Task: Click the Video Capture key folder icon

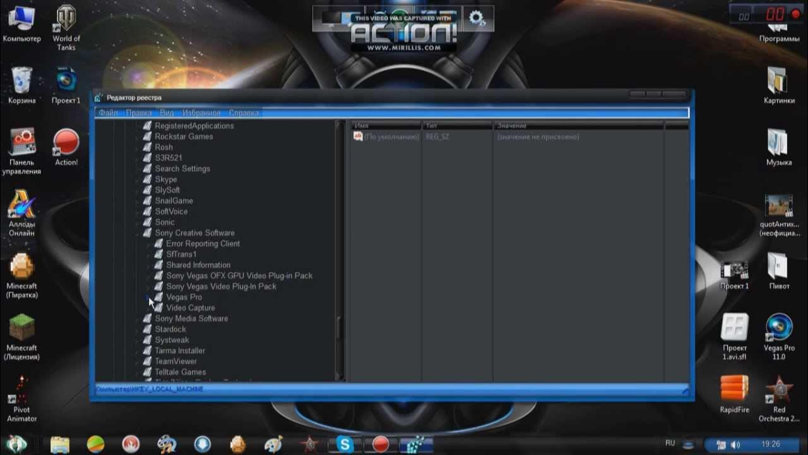Action: tap(158, 308)
